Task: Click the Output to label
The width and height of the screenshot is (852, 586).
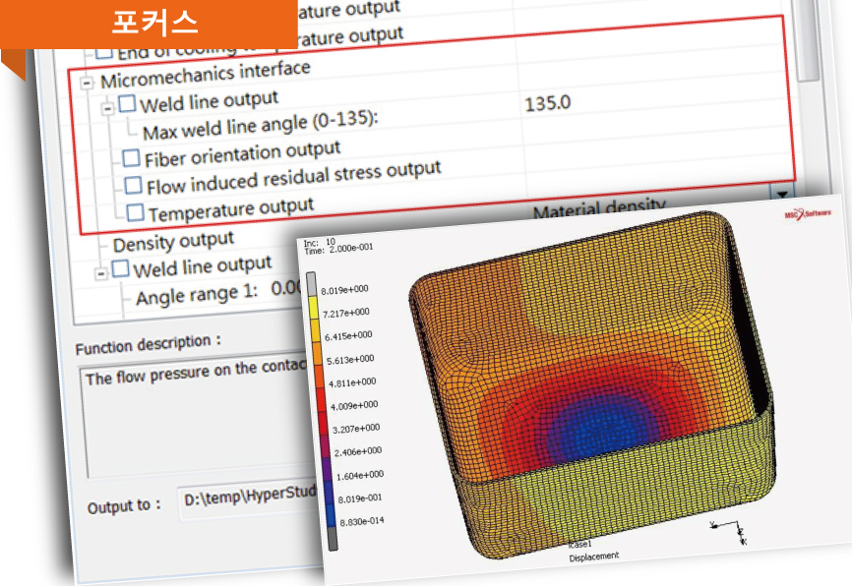Action: point(124,506)
